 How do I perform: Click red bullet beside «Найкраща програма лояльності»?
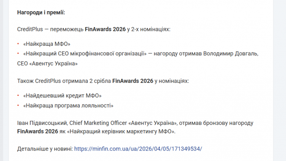[x=19, y=106]
